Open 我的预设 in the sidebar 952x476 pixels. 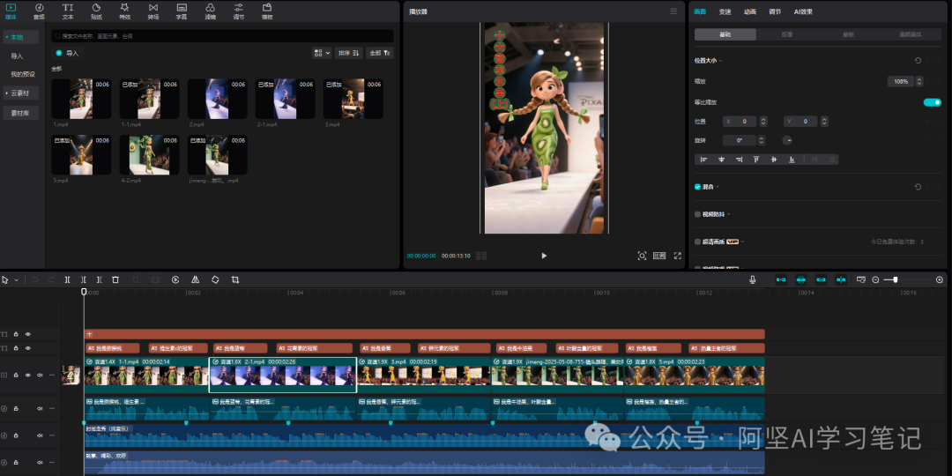tap(23, 75)
